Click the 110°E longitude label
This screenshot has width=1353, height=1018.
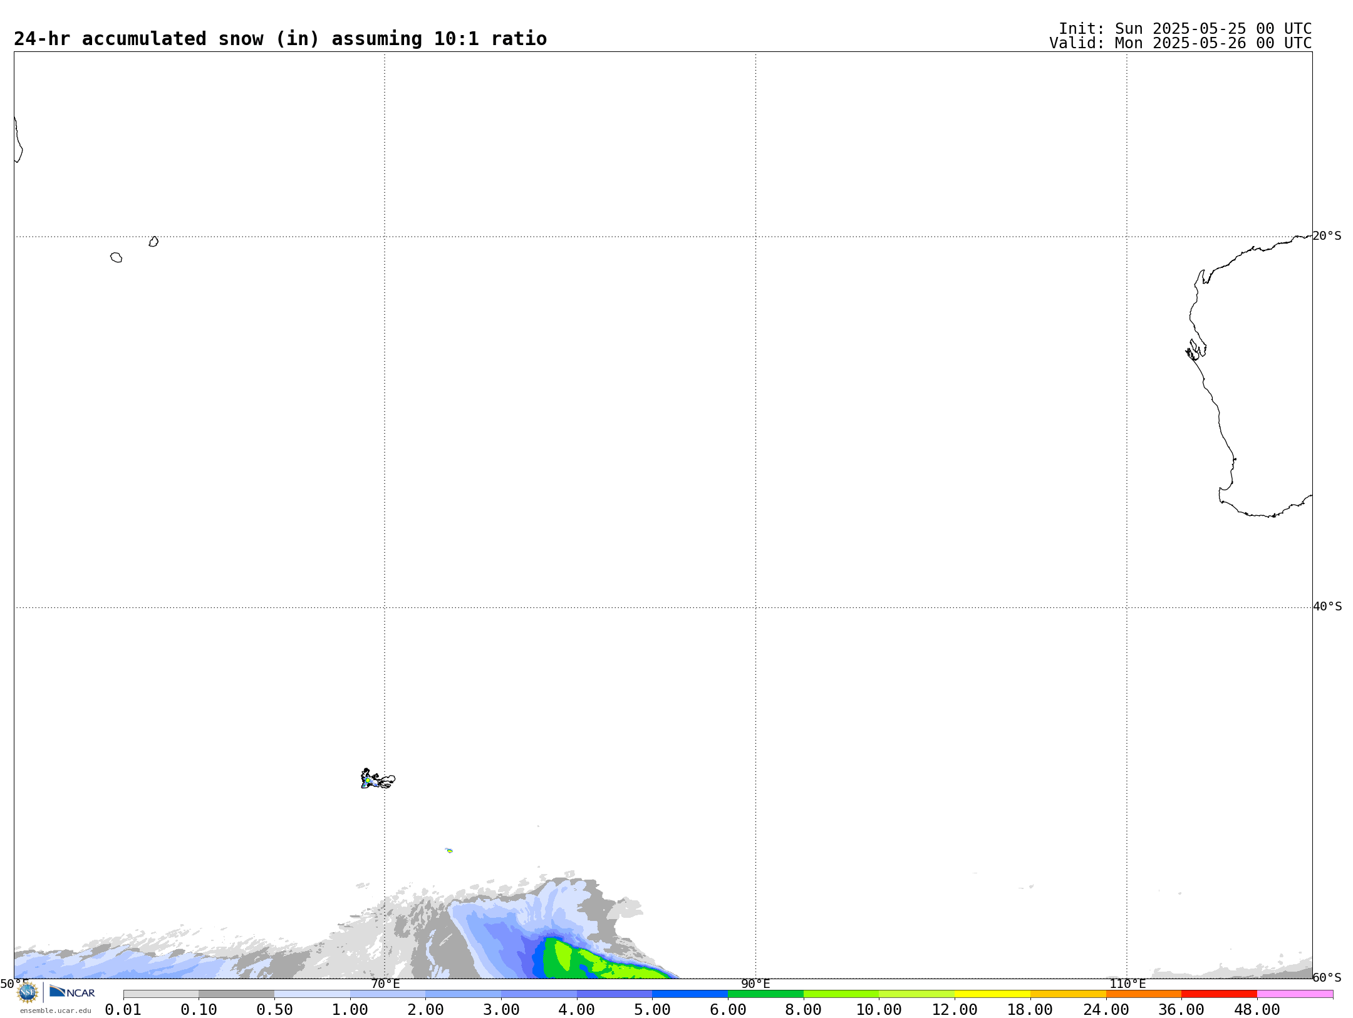click(x=1127, y=984)
